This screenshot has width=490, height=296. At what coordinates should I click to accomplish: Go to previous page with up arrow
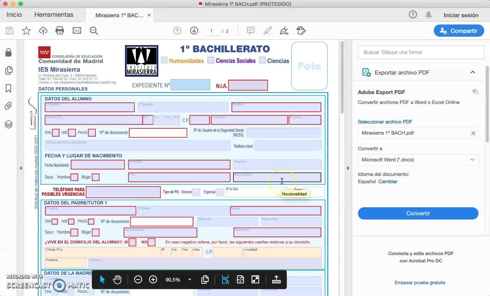click(177, 31)
